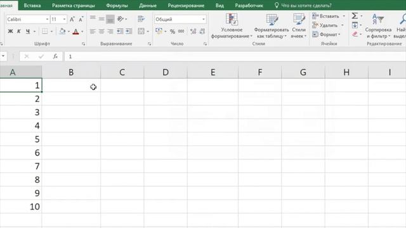The image size is (406, 228).
Task: Select column header C
Action: click(122, 72)
